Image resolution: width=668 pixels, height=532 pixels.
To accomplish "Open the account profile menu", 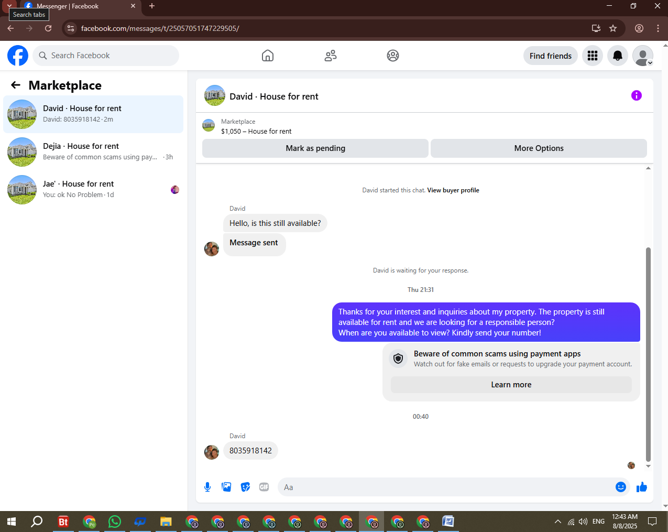I will tap(643, 56).
